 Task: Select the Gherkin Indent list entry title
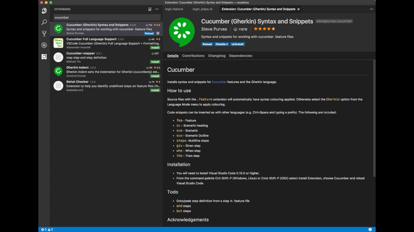(x=77, y=67)
